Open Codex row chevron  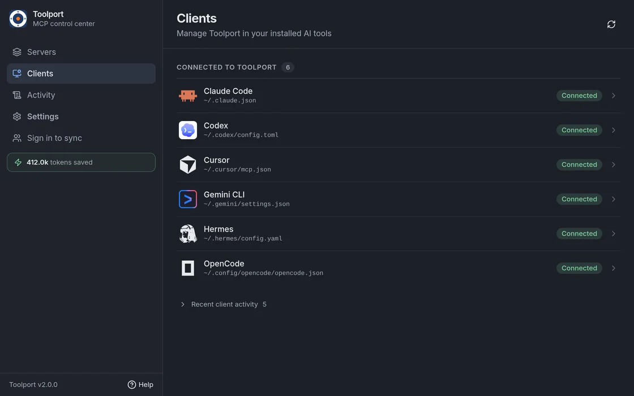tap(614, 130)
